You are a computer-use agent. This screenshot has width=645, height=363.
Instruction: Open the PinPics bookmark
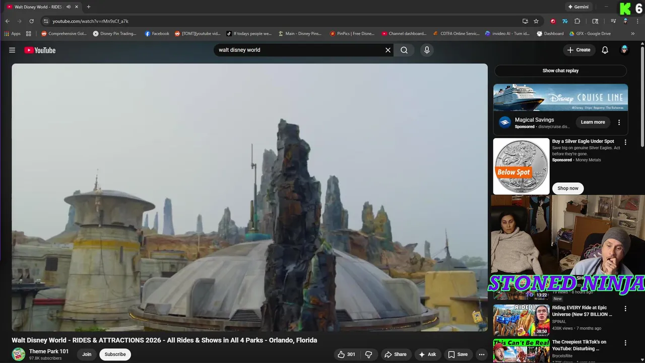pyautogui.click(x=352, y=34)
